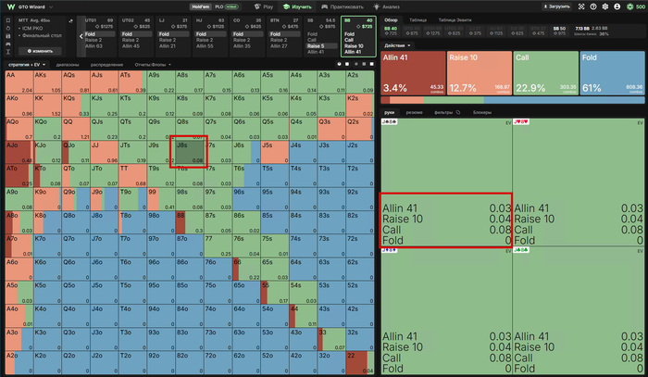The width and height of the screenshot is (648, 377).
Task: Click the previous-positions left arrow
Action: pyautogui.click(x=81, y=36)
